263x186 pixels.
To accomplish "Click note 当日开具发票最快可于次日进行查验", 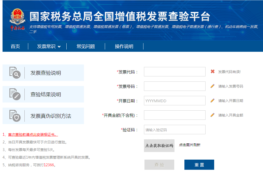I will coord(35,142).
